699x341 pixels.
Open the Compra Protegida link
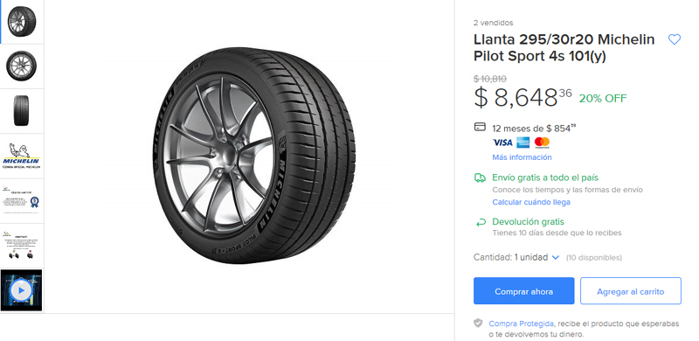521,324
